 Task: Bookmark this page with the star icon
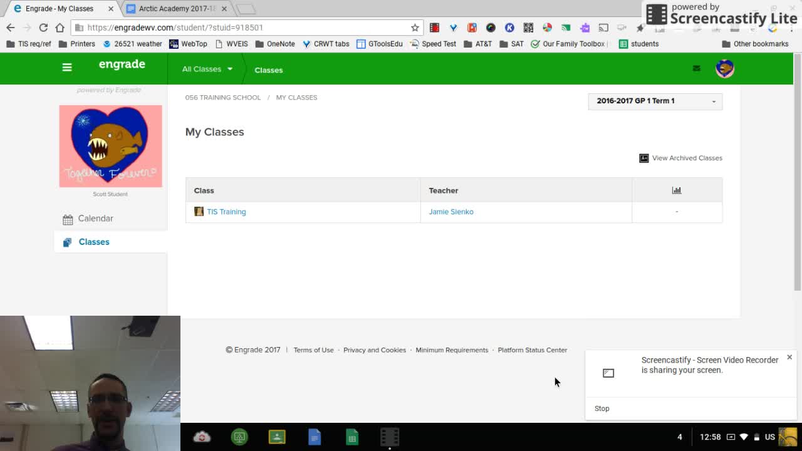(x=415, y=28)
